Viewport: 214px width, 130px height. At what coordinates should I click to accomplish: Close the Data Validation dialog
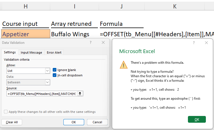click(x=103, y=42)
